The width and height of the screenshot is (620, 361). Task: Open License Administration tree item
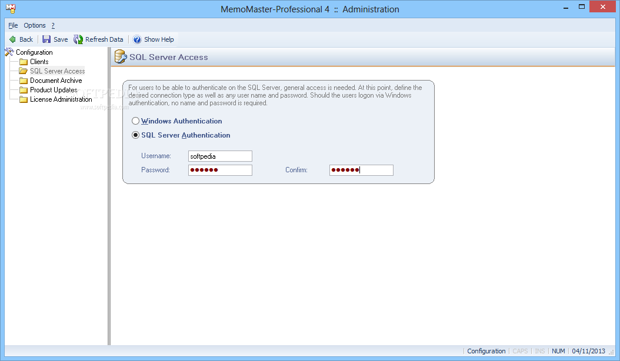click(x=61, y=99)
